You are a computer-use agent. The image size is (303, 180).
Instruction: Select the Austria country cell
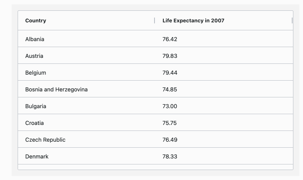[x=34, y=56]
